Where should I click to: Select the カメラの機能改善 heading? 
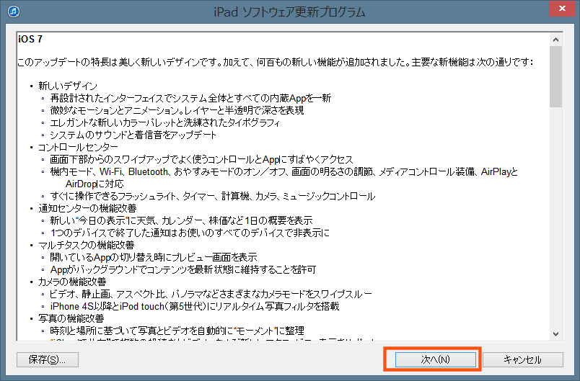point(72,282)
